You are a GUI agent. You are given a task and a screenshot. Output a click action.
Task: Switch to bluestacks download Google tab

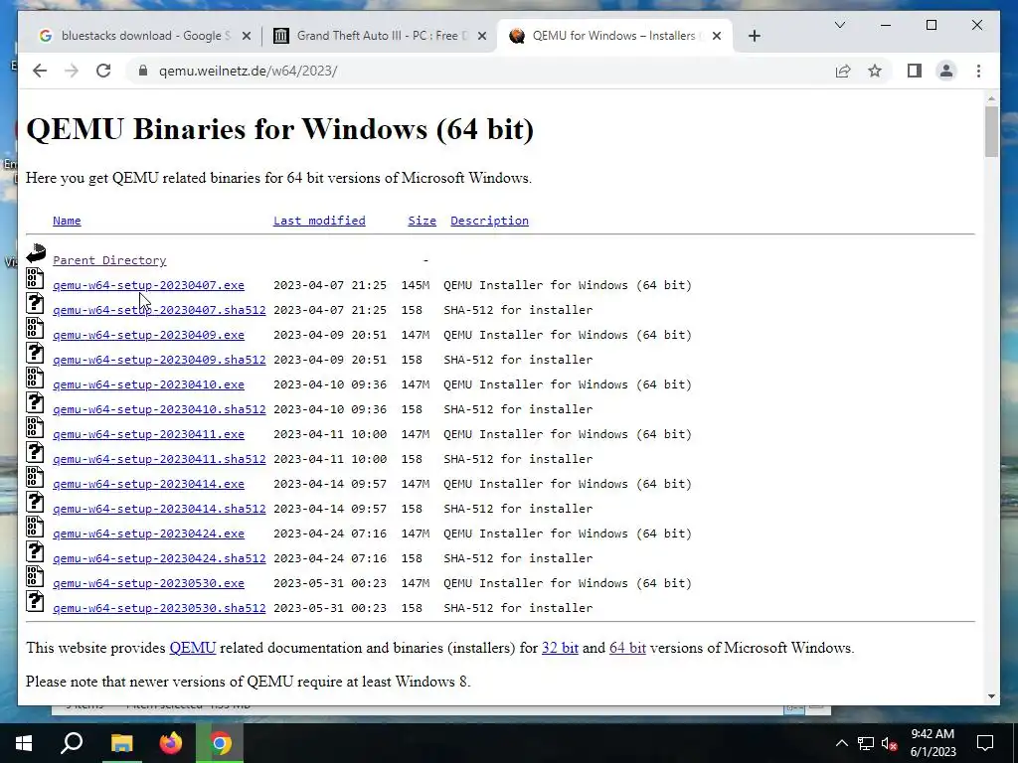pyautogui.click(x=144, y=36)
